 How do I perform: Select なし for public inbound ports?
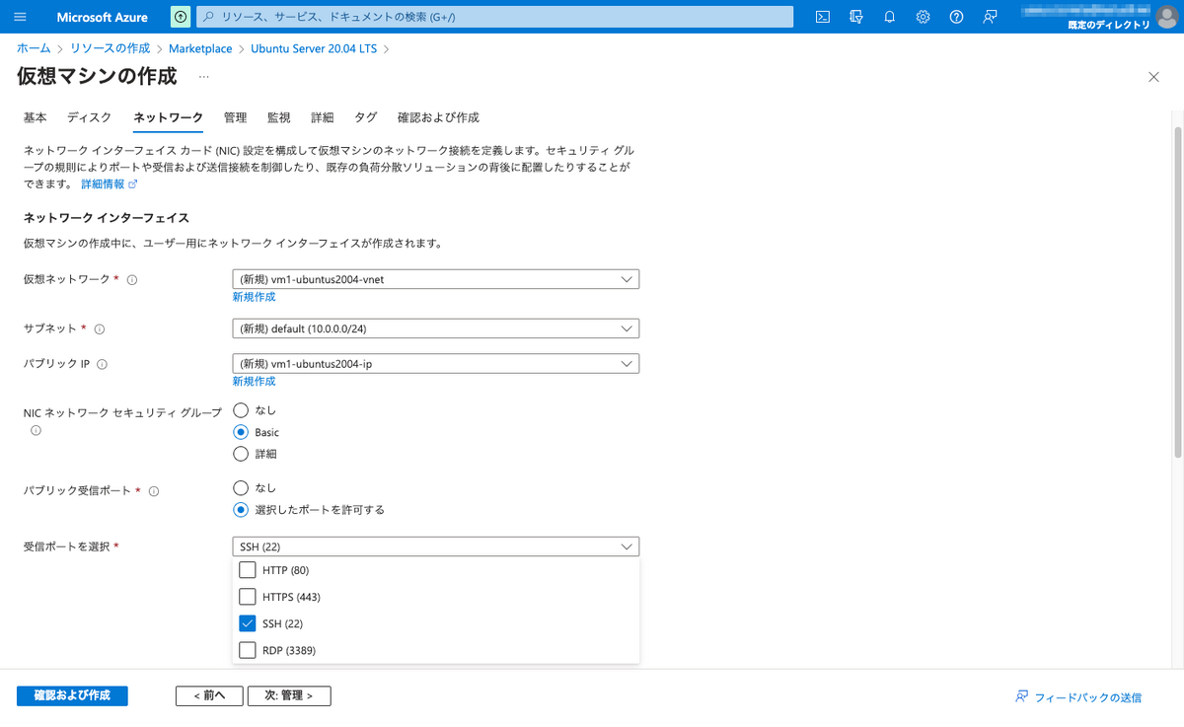tap(241, 487)
